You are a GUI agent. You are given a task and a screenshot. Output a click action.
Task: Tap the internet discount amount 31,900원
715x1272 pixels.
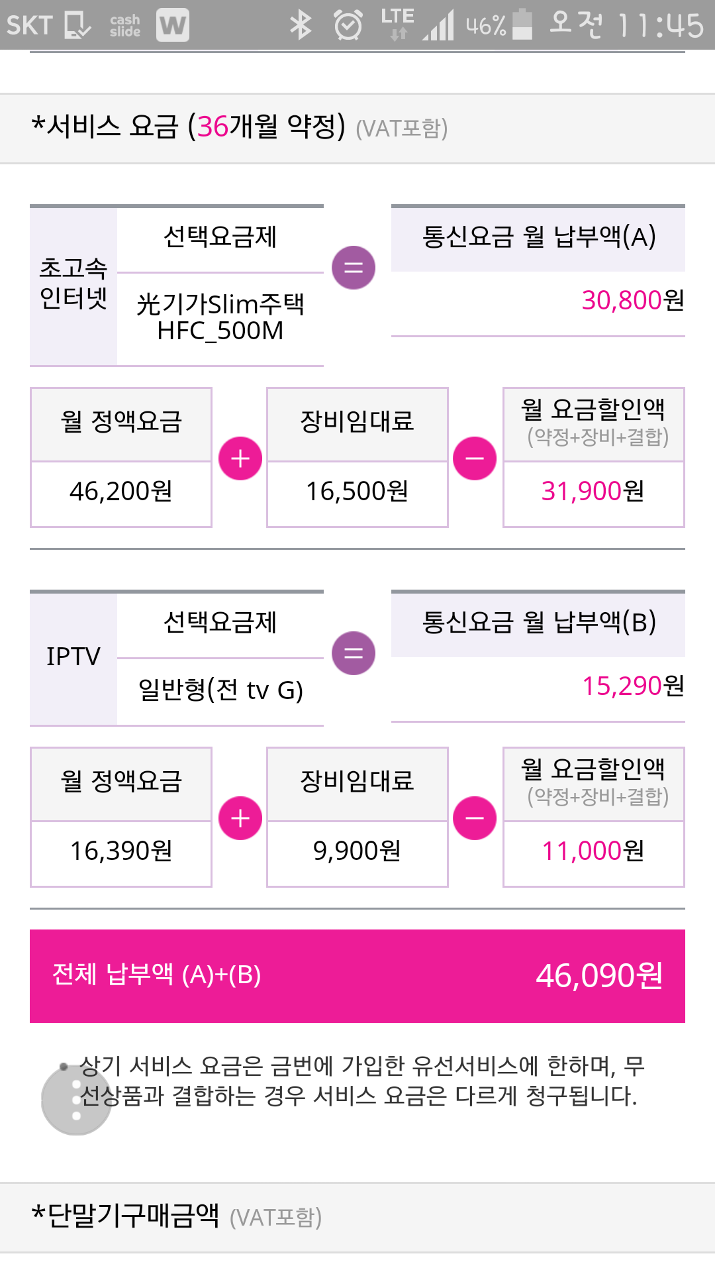click(593, 492)
